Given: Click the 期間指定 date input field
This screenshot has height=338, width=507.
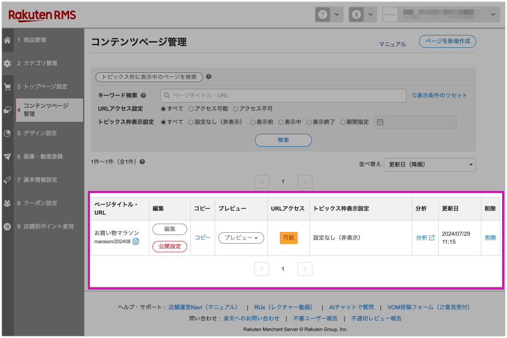Looking at the screenshot, I should point(415,122).
